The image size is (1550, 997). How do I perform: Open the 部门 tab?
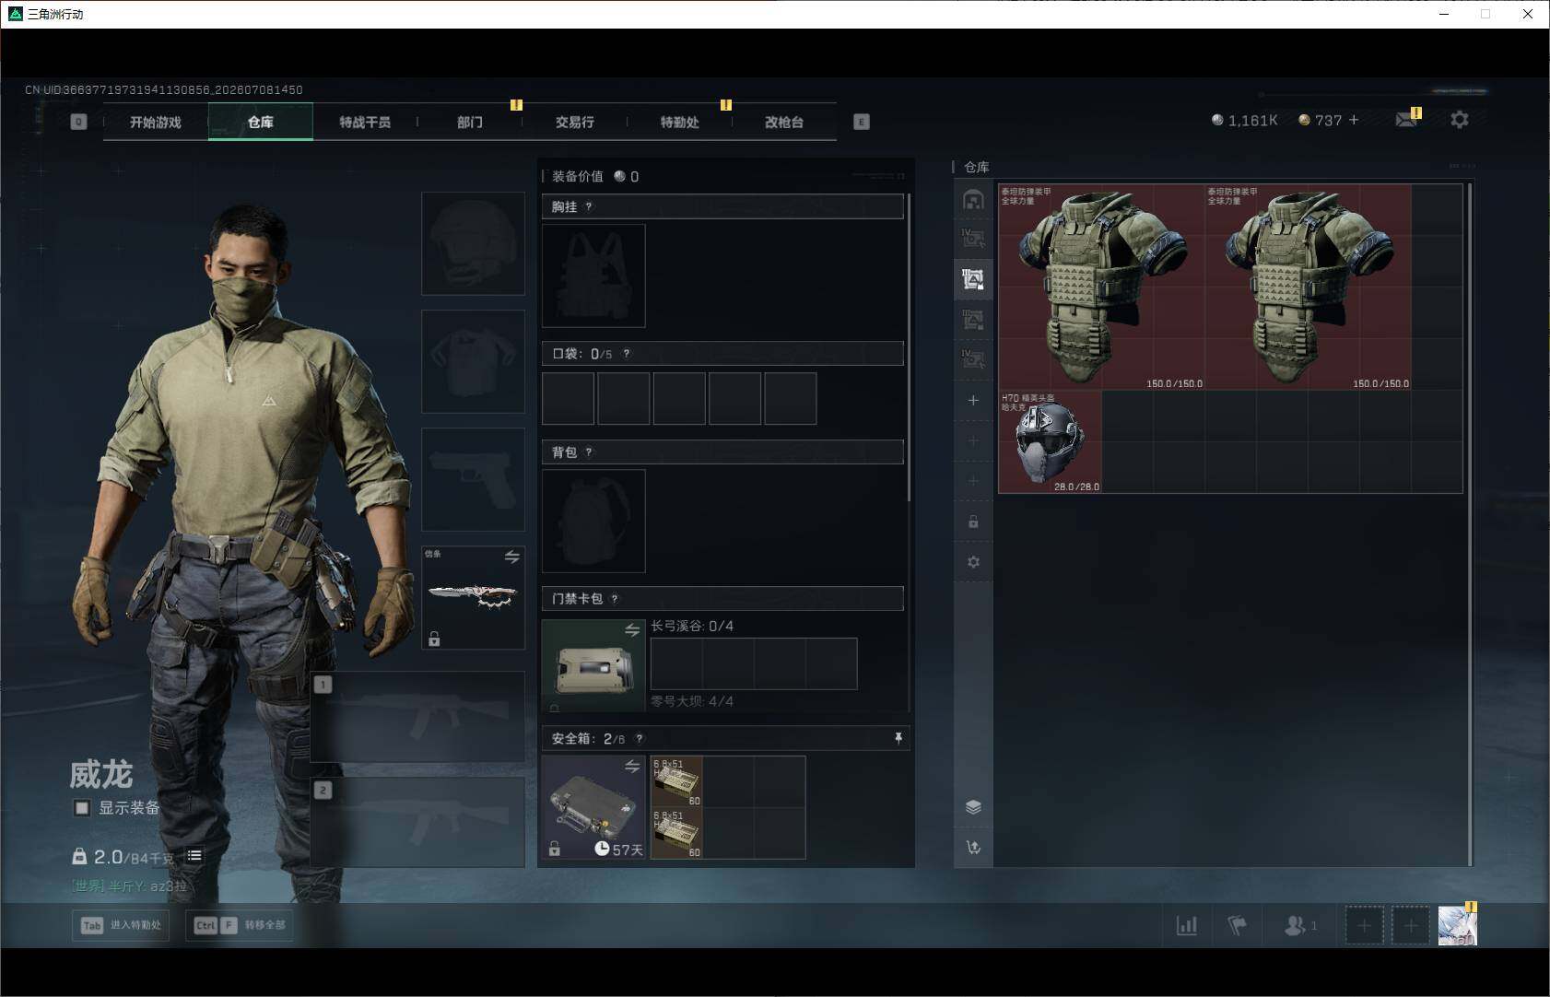(470, 122)
